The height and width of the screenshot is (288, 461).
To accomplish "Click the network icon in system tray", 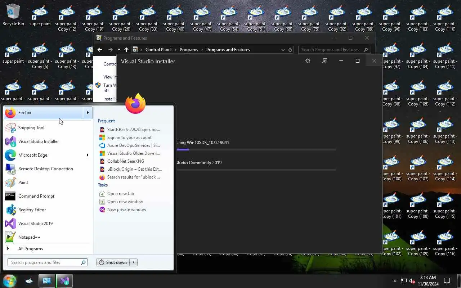I will click(x=404, y=281).
